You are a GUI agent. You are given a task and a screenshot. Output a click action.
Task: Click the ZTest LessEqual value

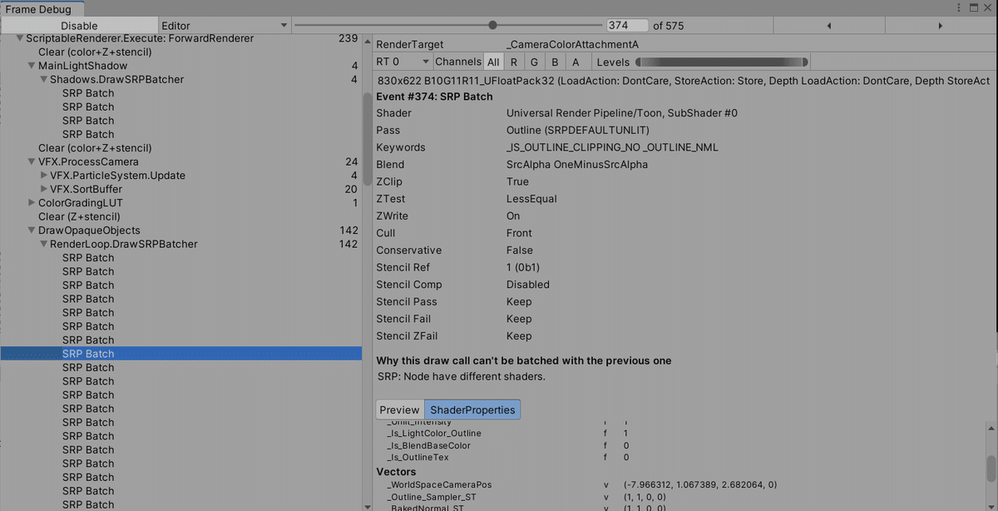pyautogui.click(x=531, y=199)
